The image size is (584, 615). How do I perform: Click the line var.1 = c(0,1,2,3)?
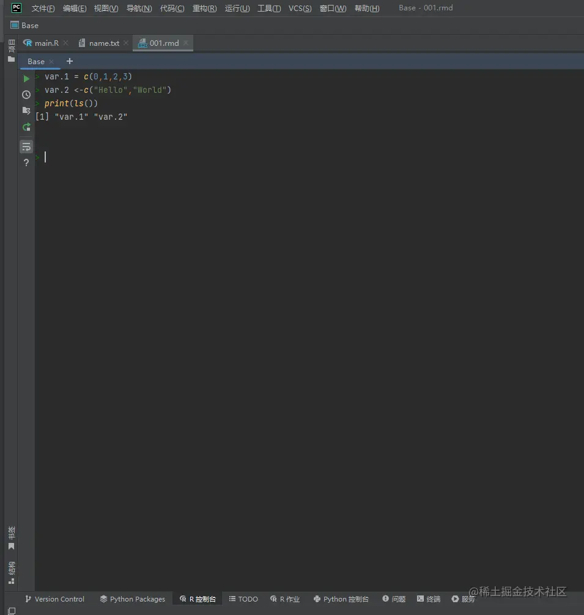(88, 76)
